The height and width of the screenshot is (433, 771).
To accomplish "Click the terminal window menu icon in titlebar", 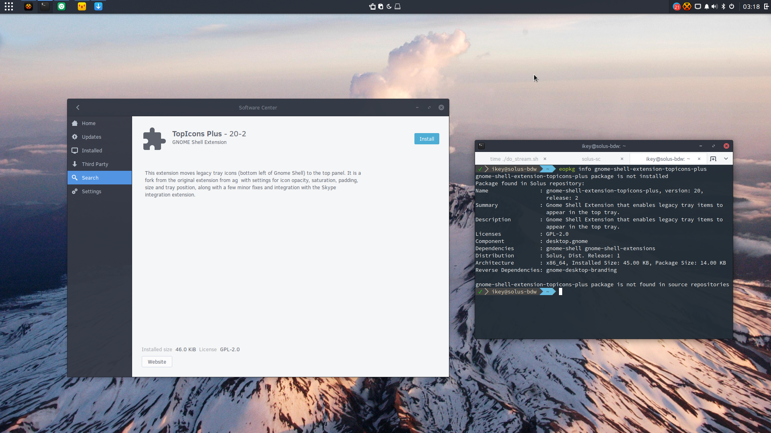I will (481, 146).
